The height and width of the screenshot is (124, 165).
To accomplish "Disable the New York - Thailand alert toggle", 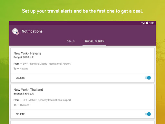I will (x=148, y=114).
